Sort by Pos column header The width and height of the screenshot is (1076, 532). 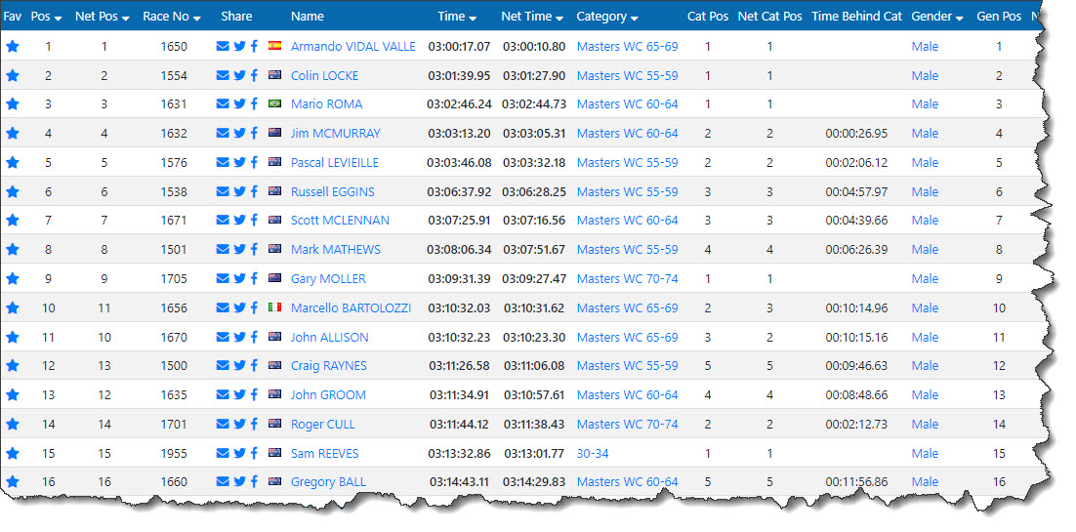point(47,17)
